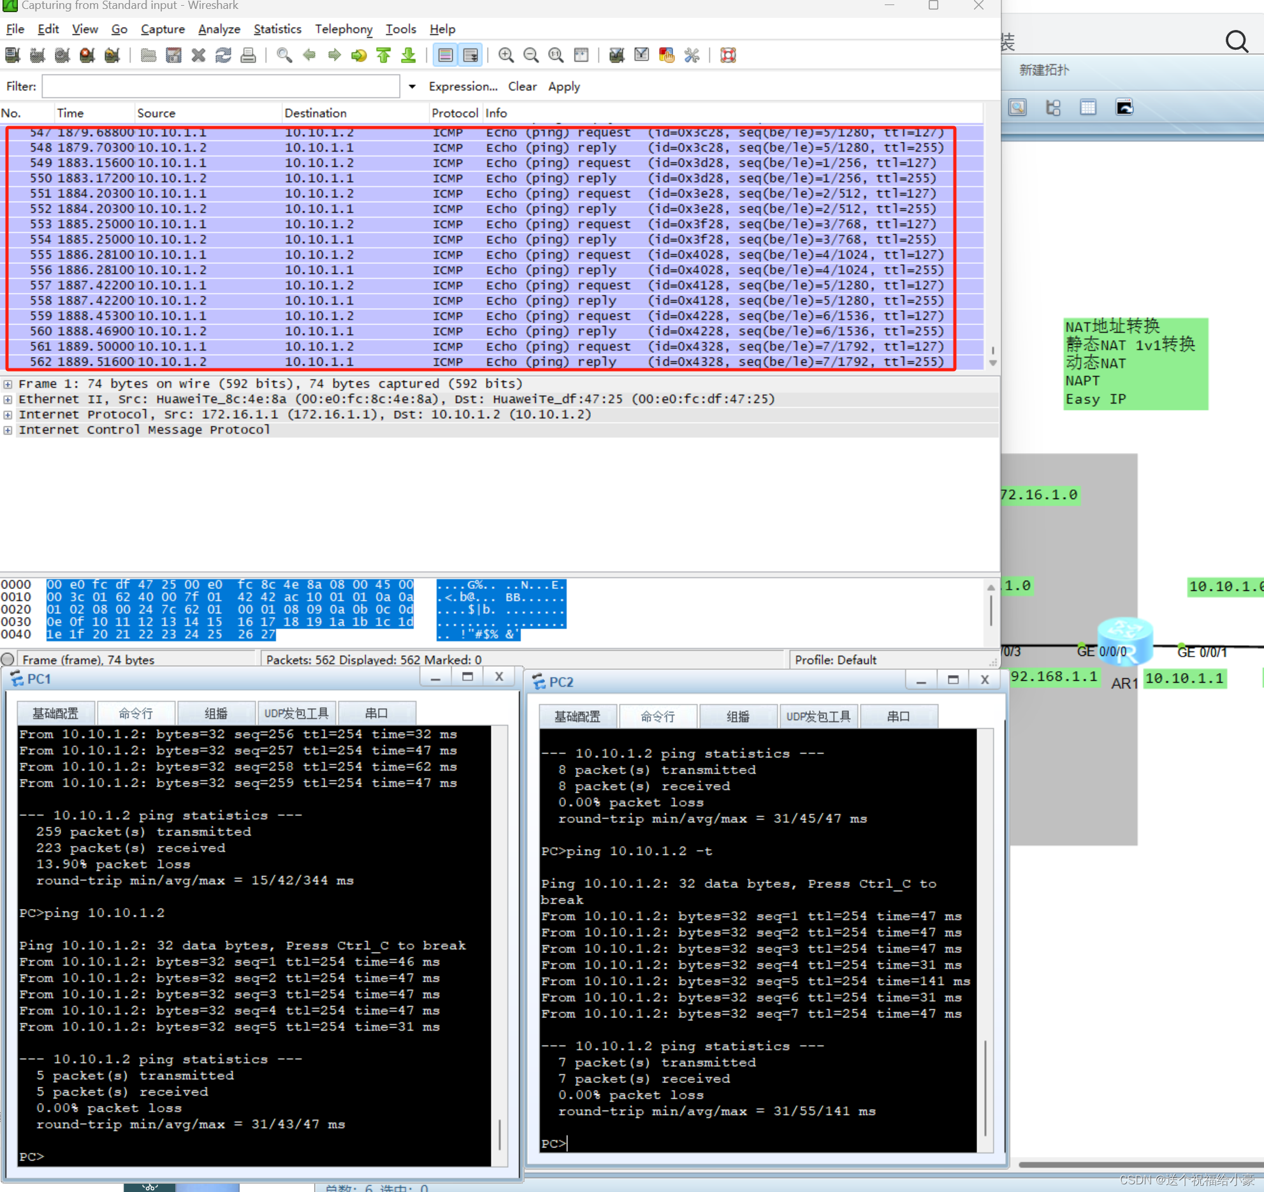Open the Filter history dropdown arrow
Image resolution: width=1264 pixels, height=1192 pixels.
[412, 87]
